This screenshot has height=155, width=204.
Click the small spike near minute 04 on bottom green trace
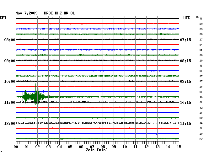click(x=61, y=139)
